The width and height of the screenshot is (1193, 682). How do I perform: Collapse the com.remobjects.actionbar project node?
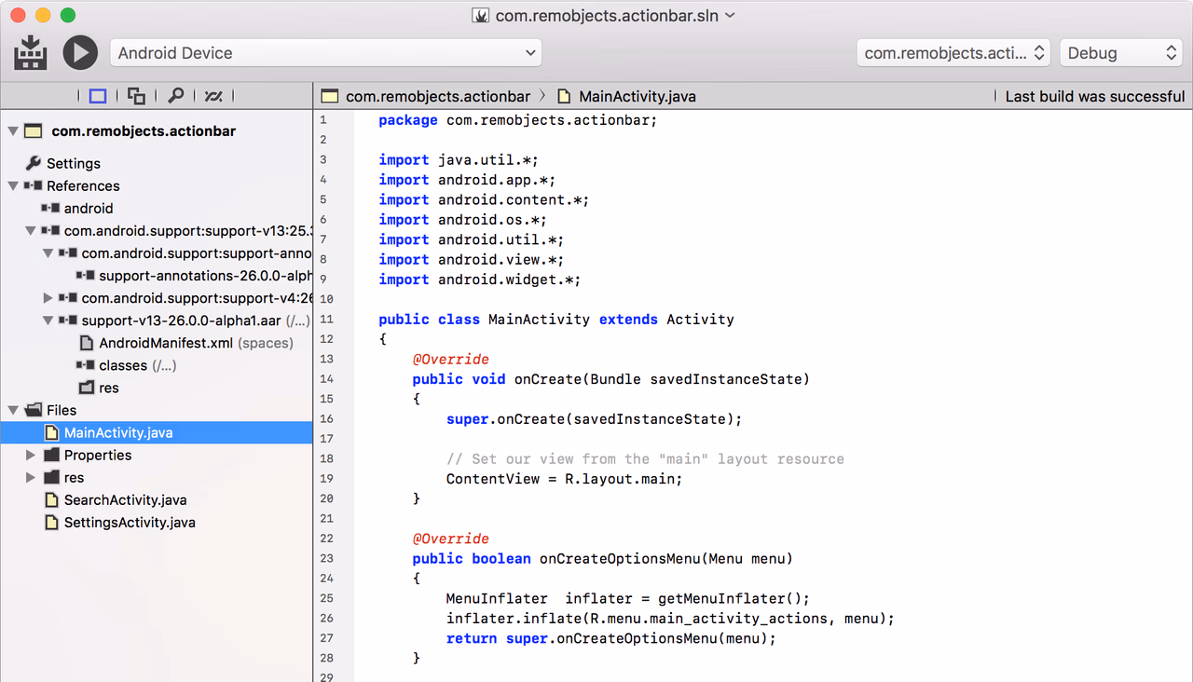13,131
